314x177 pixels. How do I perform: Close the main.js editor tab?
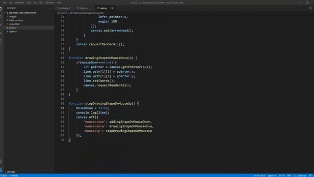click(x=112, y=8)
